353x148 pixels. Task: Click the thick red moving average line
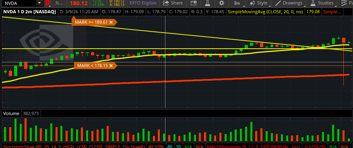point(175,80)
